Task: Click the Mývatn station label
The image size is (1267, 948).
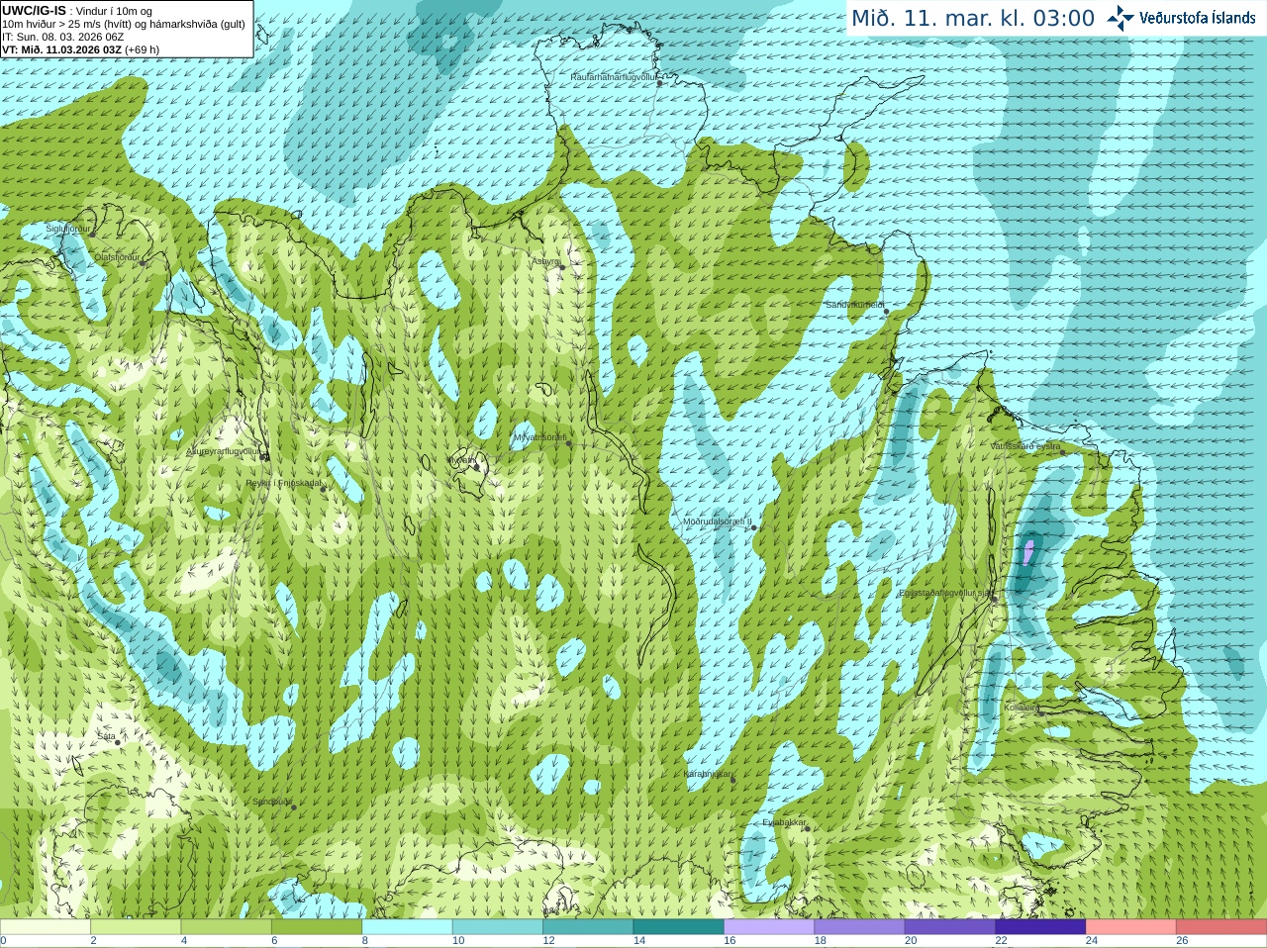Action: click(460, 460)
